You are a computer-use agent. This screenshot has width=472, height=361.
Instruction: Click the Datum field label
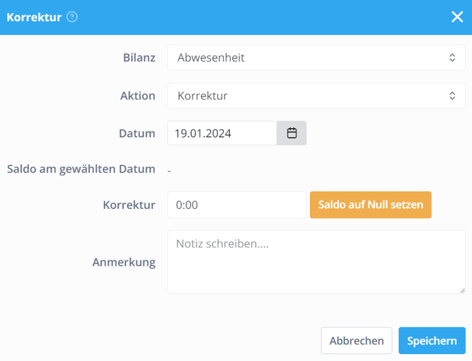[137, 133]
